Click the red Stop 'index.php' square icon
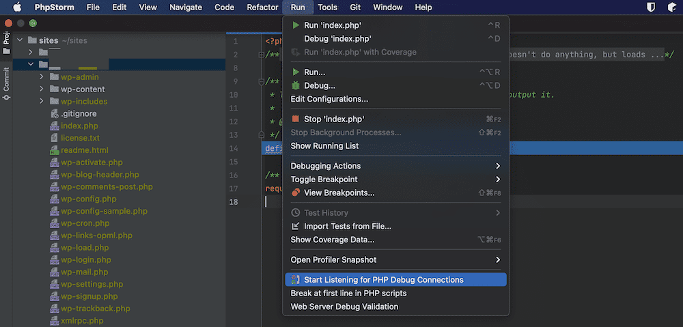 point(295,119)
